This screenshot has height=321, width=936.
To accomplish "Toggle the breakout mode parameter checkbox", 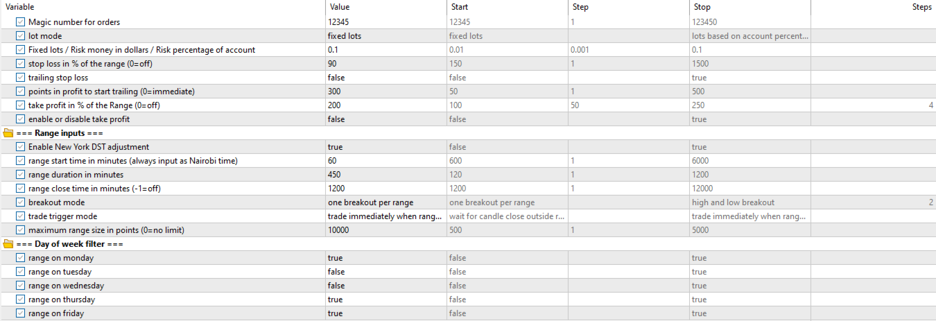I will click(20, 202).
